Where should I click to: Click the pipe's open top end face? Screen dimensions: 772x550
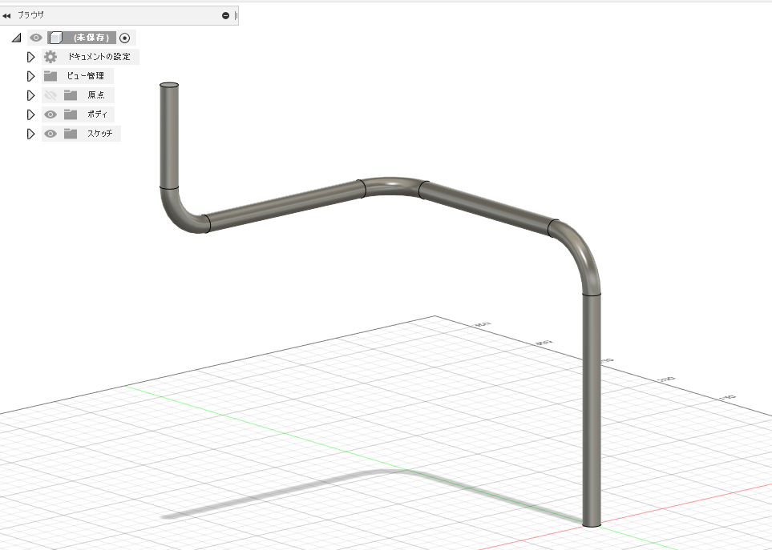click(169, 86)
